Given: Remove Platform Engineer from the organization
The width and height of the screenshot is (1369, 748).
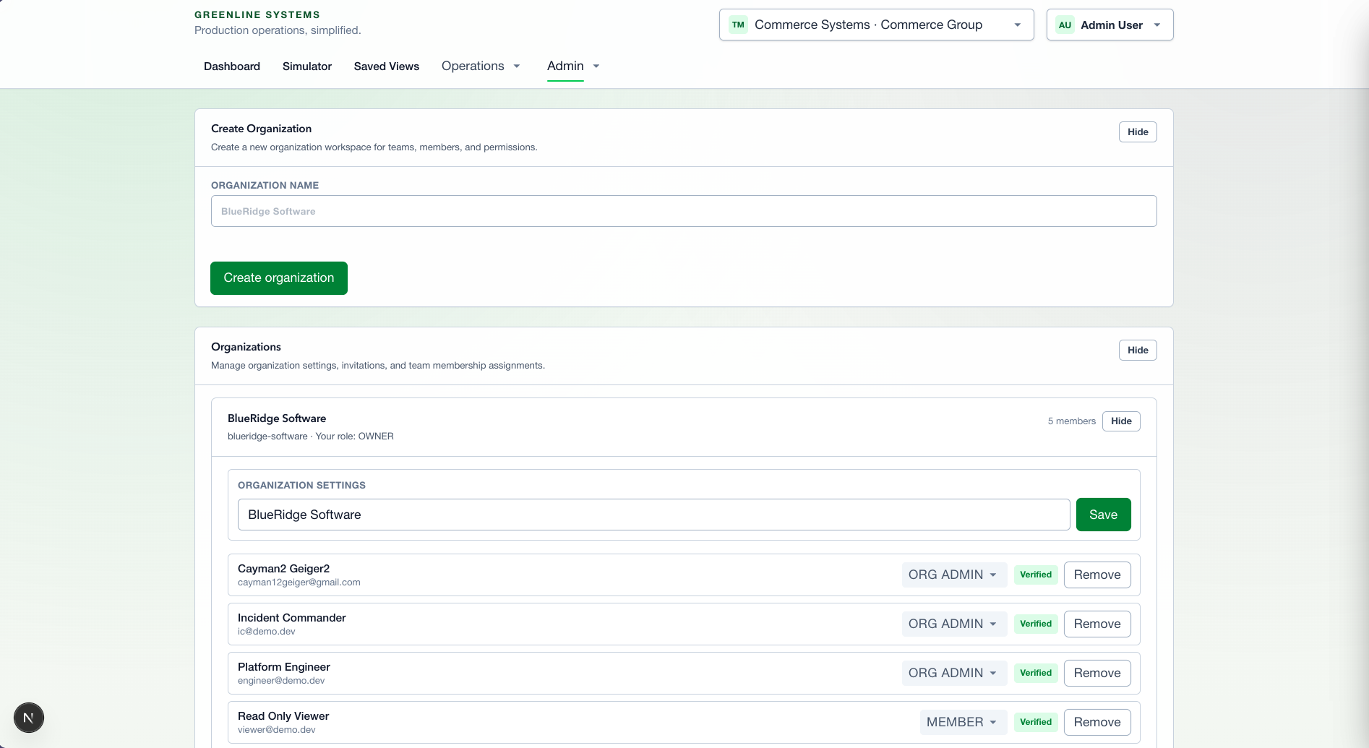Looking at the screenshot, I should (x=1097, y=672).
